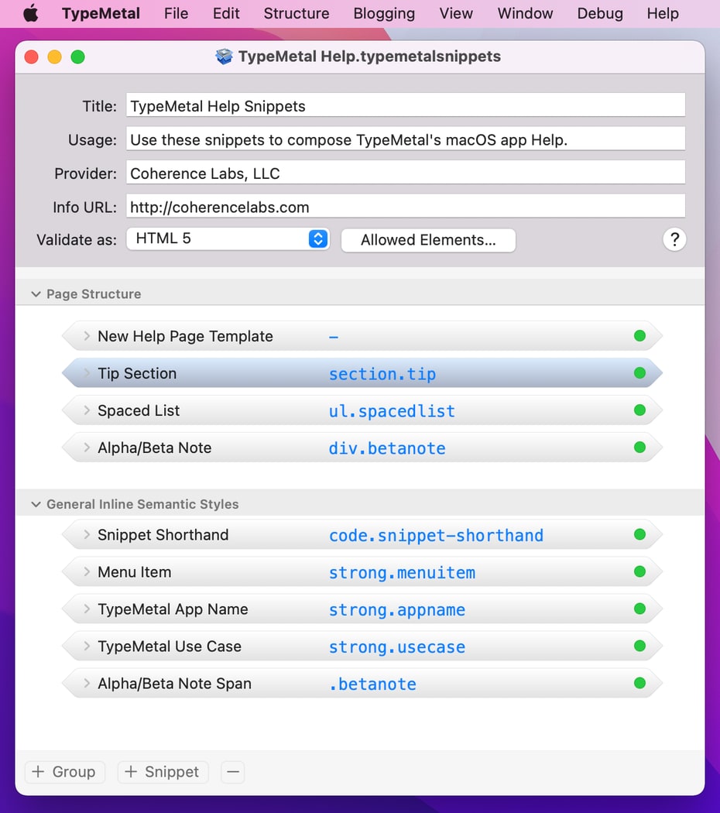
Task: Remove the selected item with minus button
Action: point(233,772)
